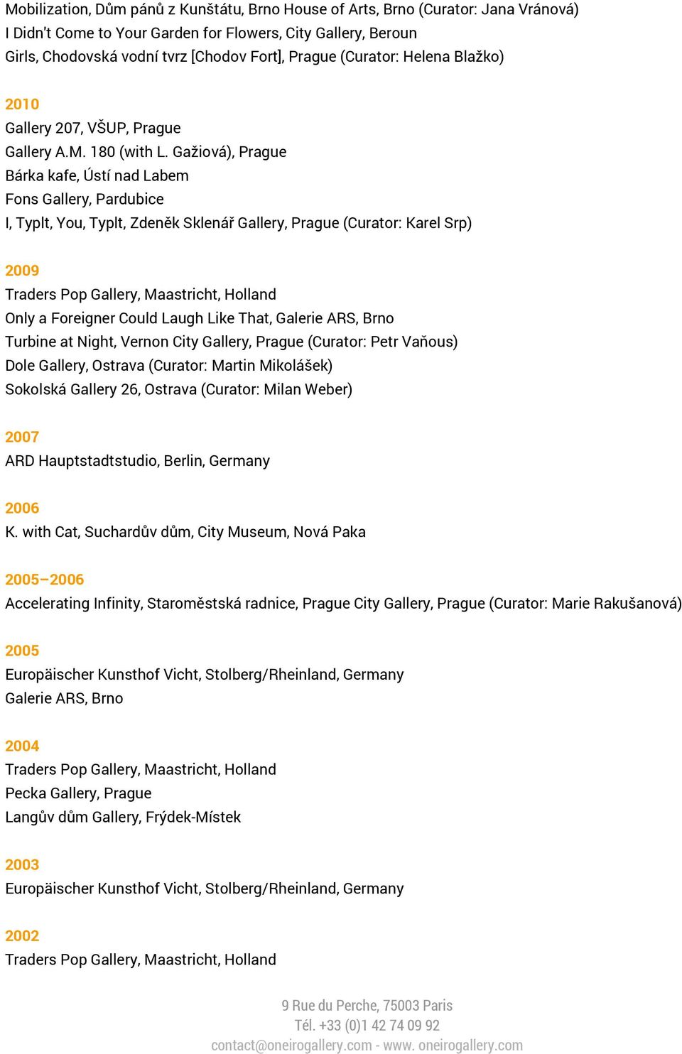This screenshot has height=1054, width=682.
Task: Select the Girls, Chodovská vodní tvrz line
Action: click(254, 57)
